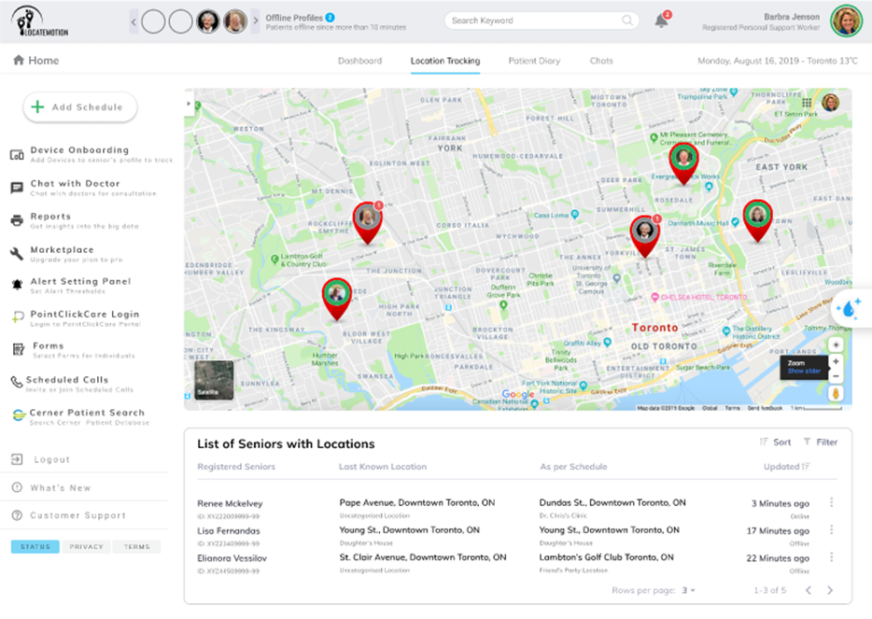Viewport: 872px width, 619px height.
Task: Expand next offline profiles arrow
Action: click(256, 21)
